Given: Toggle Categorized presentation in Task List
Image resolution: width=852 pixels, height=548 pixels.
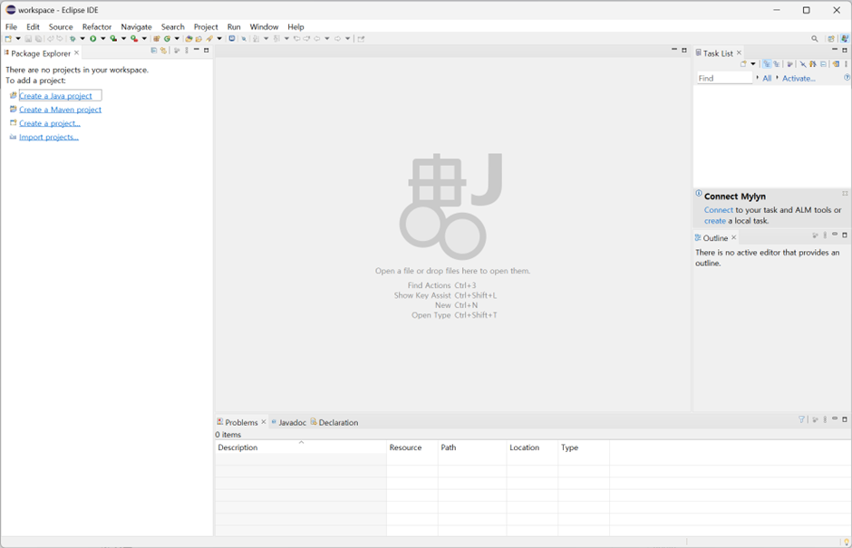Looking at the screenshot, I should [x=767, y=63].
